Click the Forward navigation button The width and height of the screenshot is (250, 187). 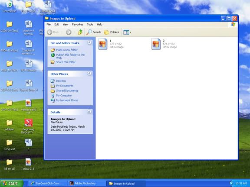(x=69, y=32)
